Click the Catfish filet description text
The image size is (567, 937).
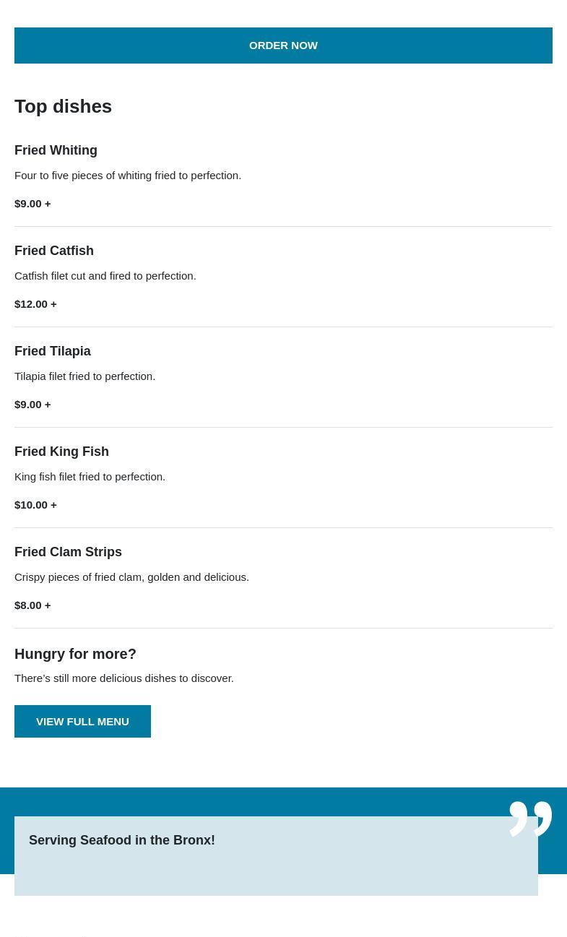[x=105, y=276]
